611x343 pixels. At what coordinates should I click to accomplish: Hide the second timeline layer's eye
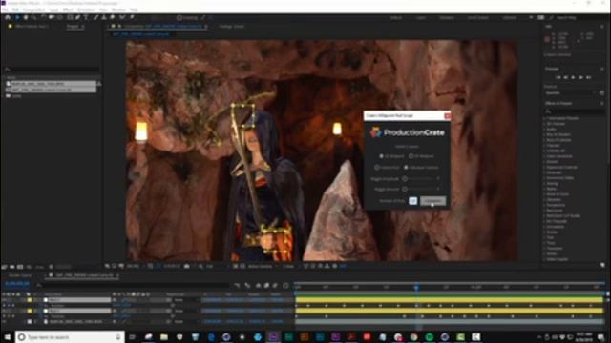(x=4, y=312)
